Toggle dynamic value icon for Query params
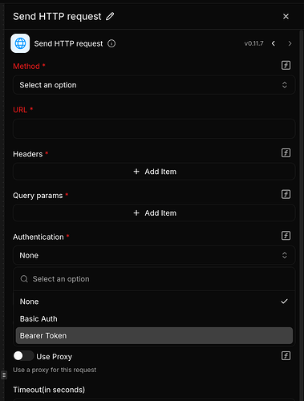The width and height of the screenshot is (304, 401). 286,194
